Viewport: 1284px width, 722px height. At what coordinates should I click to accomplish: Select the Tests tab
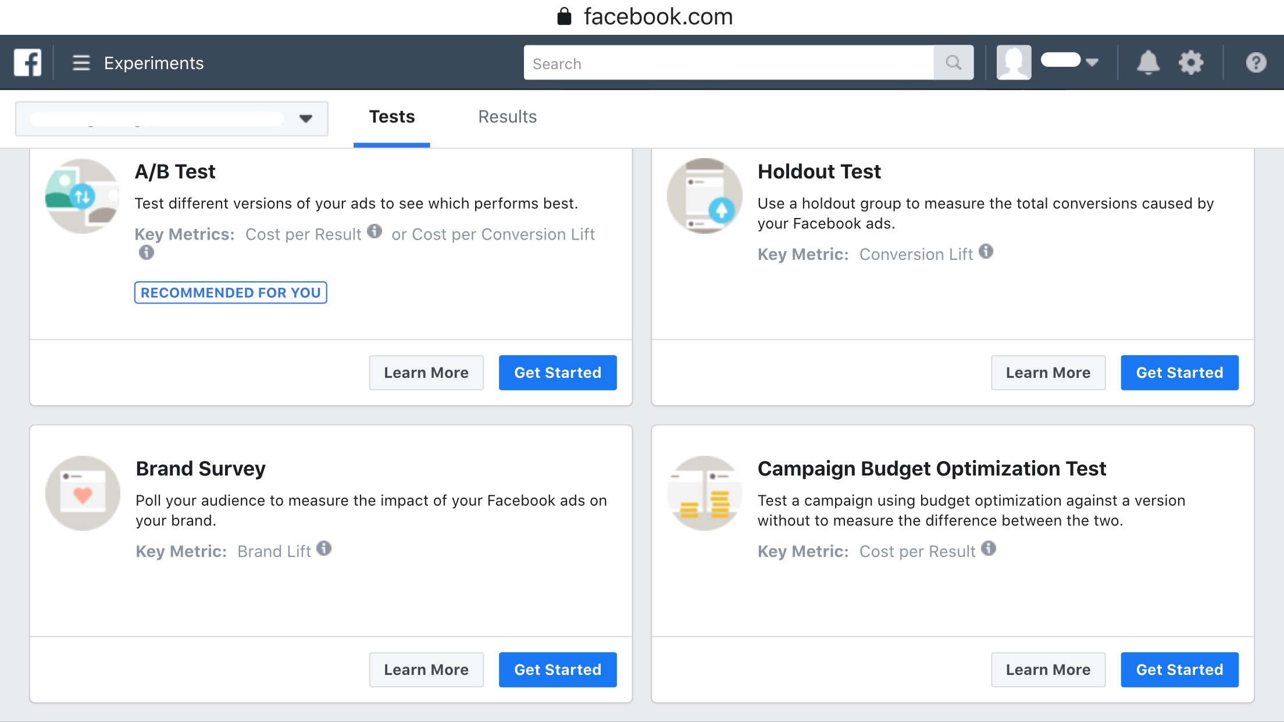(x=391, y=116)
